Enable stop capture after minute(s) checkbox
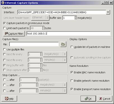 click(4, 91)
